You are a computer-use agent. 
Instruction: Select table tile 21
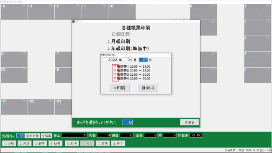(14, 59)
